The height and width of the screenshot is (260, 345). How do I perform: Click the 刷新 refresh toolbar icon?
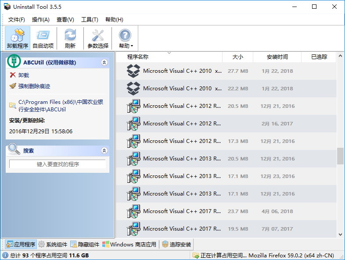(70, 35)
